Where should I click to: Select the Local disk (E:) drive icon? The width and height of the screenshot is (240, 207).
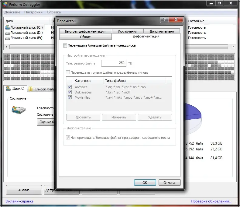(8, 38)
